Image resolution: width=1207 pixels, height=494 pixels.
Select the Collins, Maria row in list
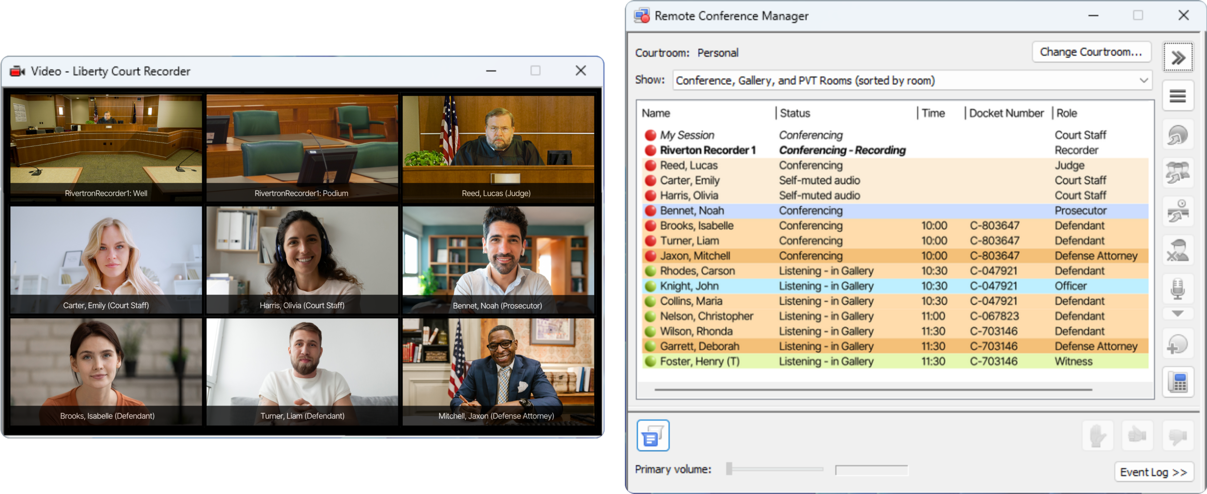[895, 301]
